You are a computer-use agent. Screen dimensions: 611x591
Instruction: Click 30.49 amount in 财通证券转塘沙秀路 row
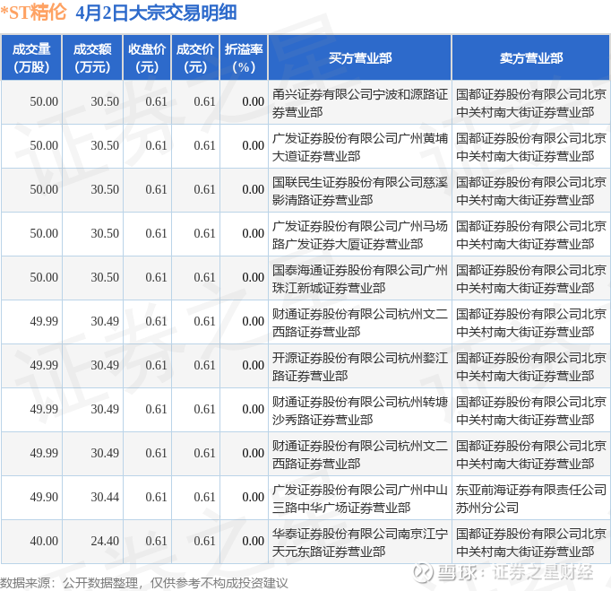coord(105,410)
